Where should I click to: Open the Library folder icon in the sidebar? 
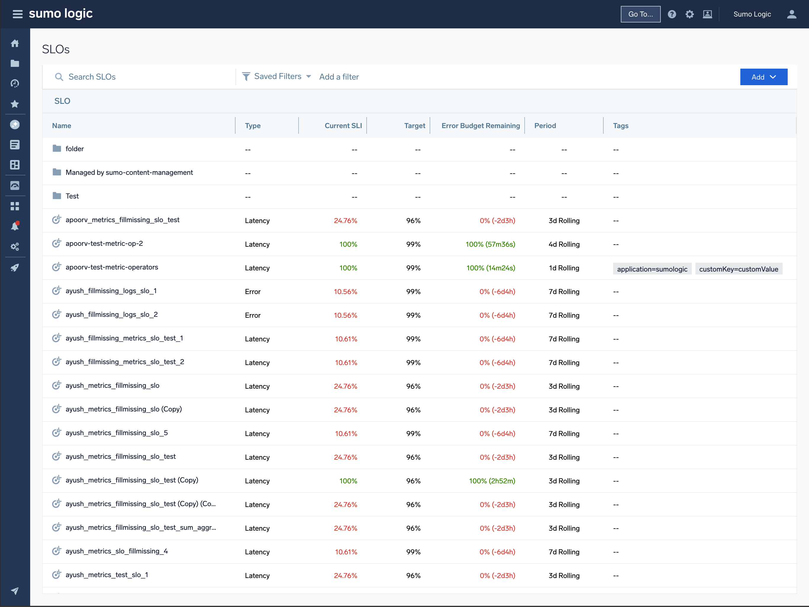pyautogui.click(x=15, y=63)
